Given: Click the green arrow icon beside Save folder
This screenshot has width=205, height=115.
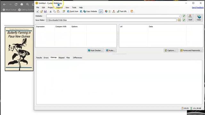Looking at the screenshot, I should pos(184,20).
